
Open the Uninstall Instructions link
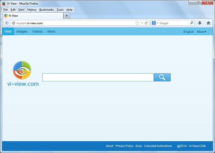[x=158, y=146]
